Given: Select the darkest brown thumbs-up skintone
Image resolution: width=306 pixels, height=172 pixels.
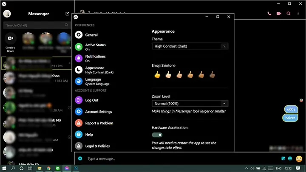Looking at the screenshot, I should (x=212, y=74).
